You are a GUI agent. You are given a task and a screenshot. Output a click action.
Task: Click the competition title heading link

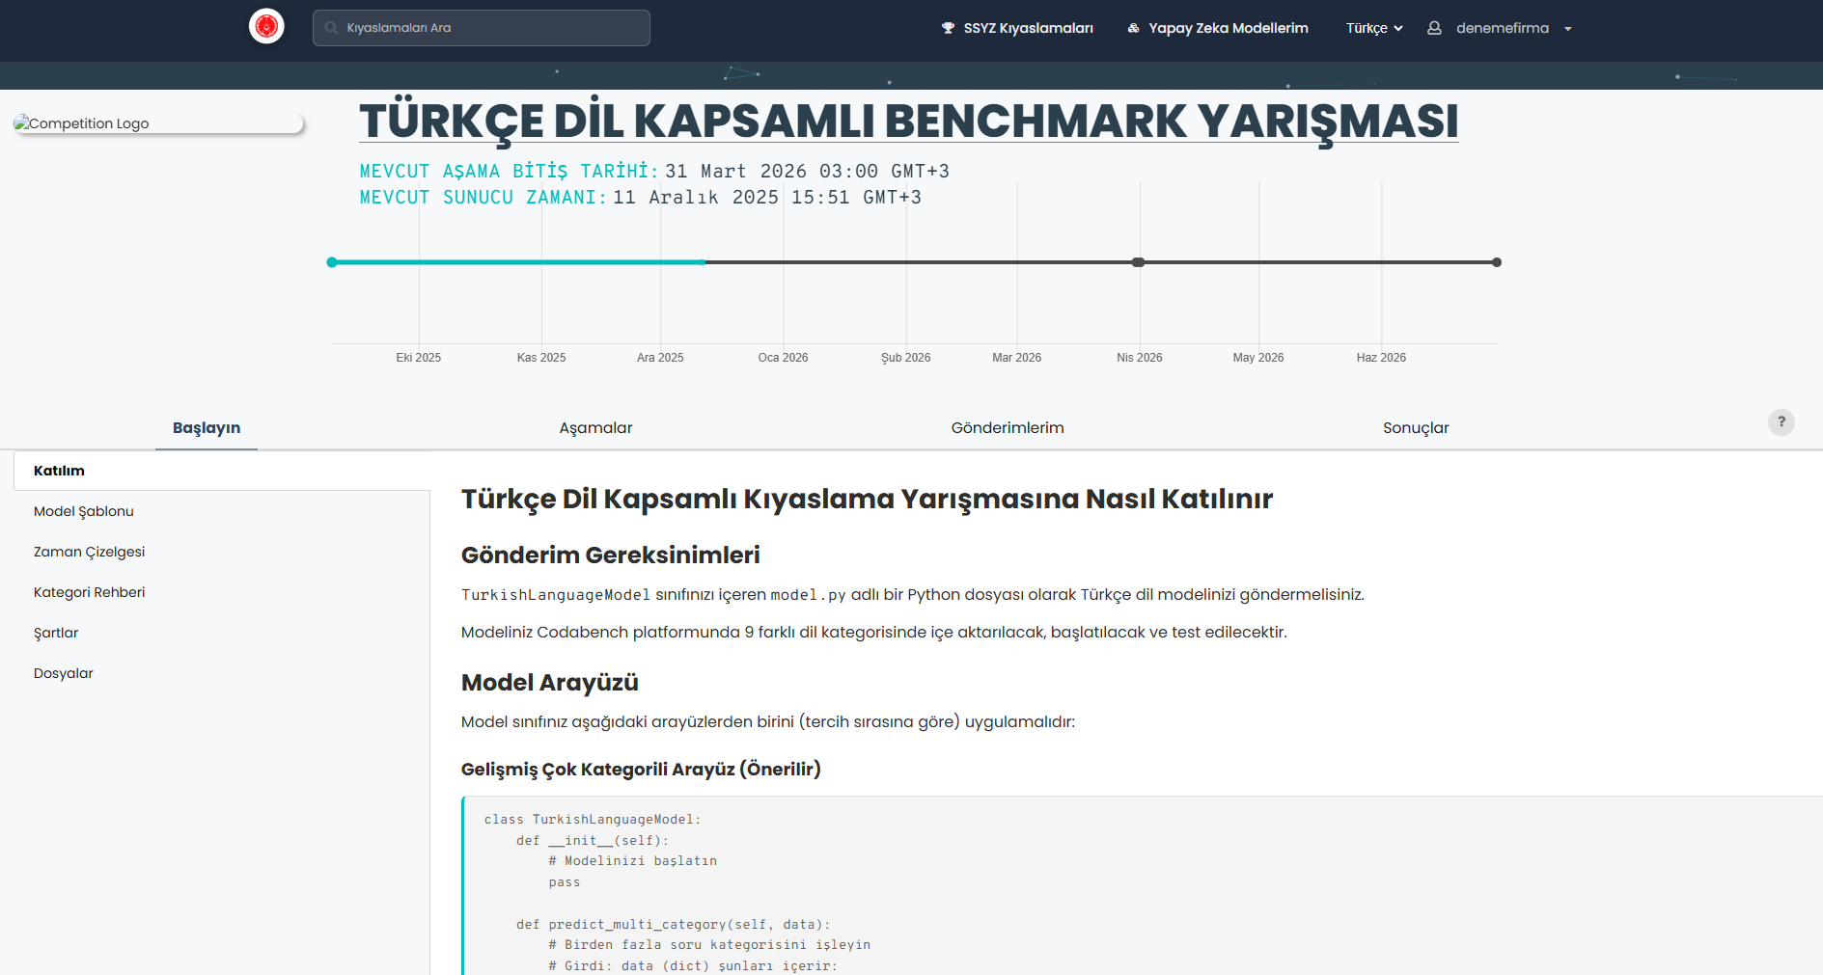(x=907, y=122)
